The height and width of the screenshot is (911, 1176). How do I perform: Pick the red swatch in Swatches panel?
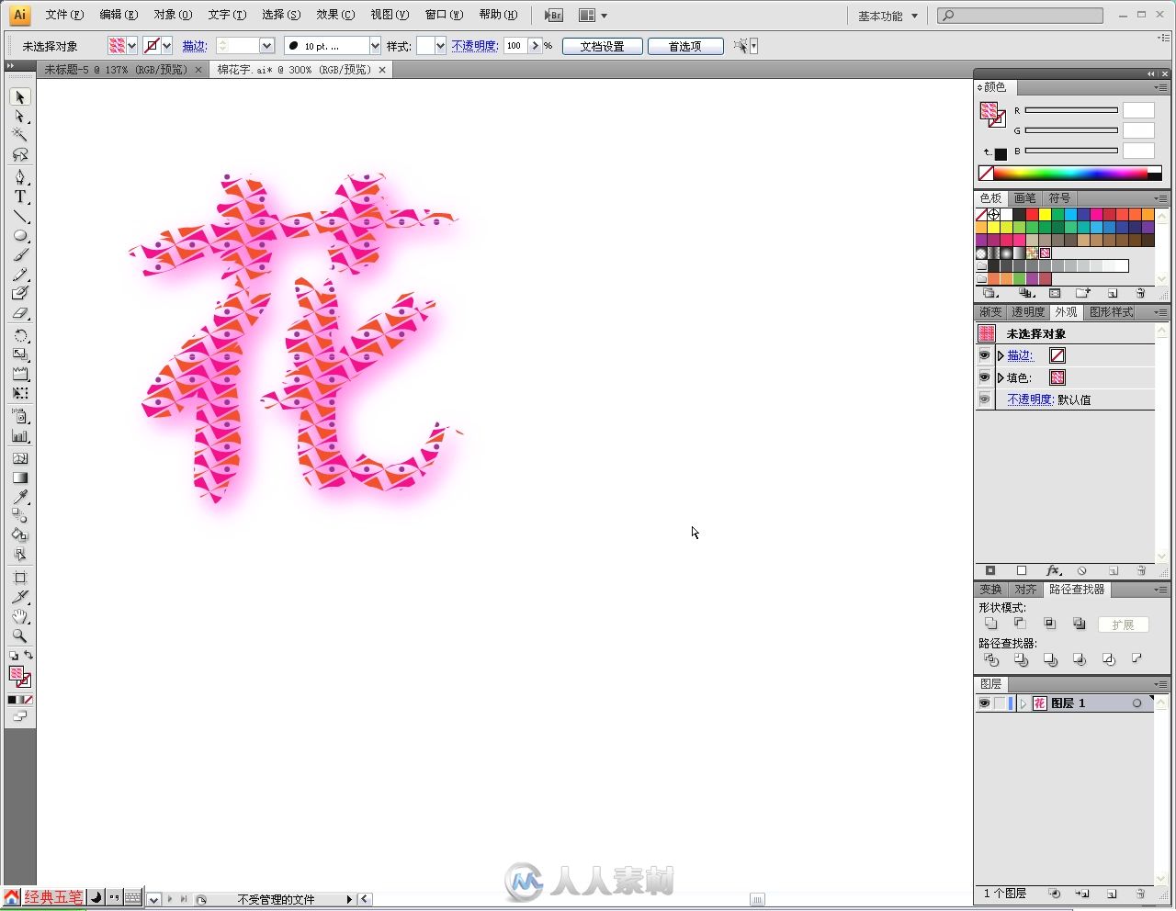coord(1032,215)
